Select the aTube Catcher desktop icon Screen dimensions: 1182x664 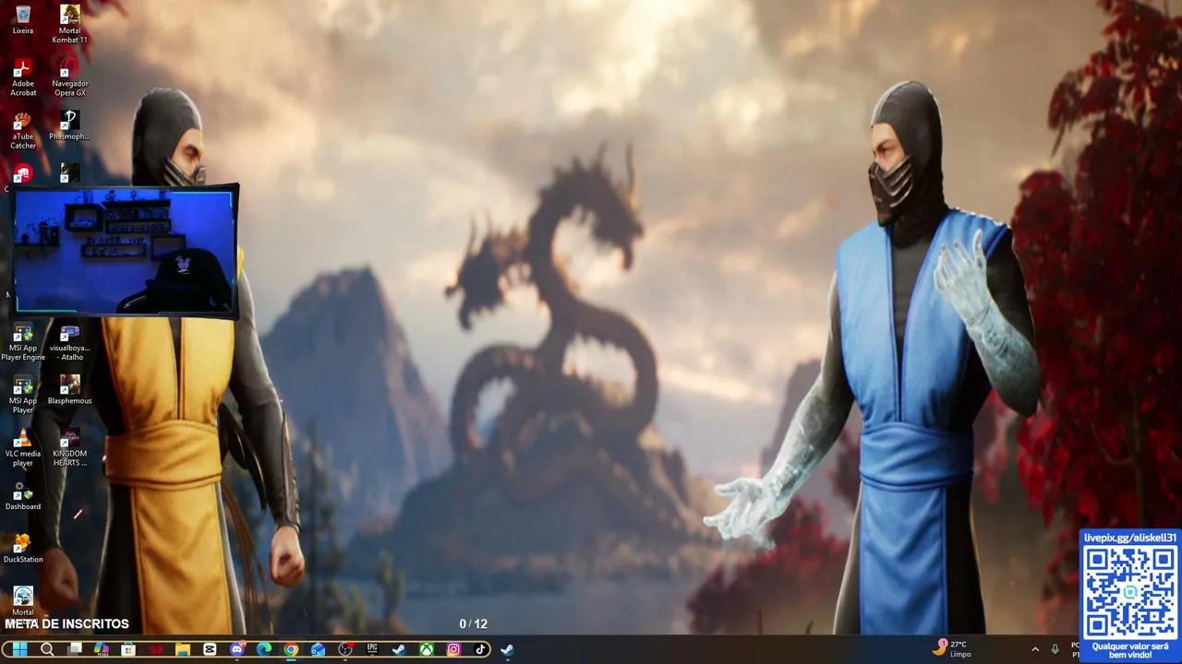pos(23,130)
